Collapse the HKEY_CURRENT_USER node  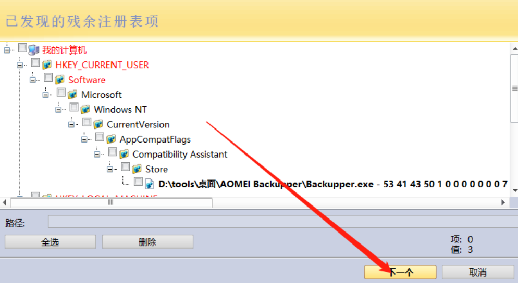(20, 65)
